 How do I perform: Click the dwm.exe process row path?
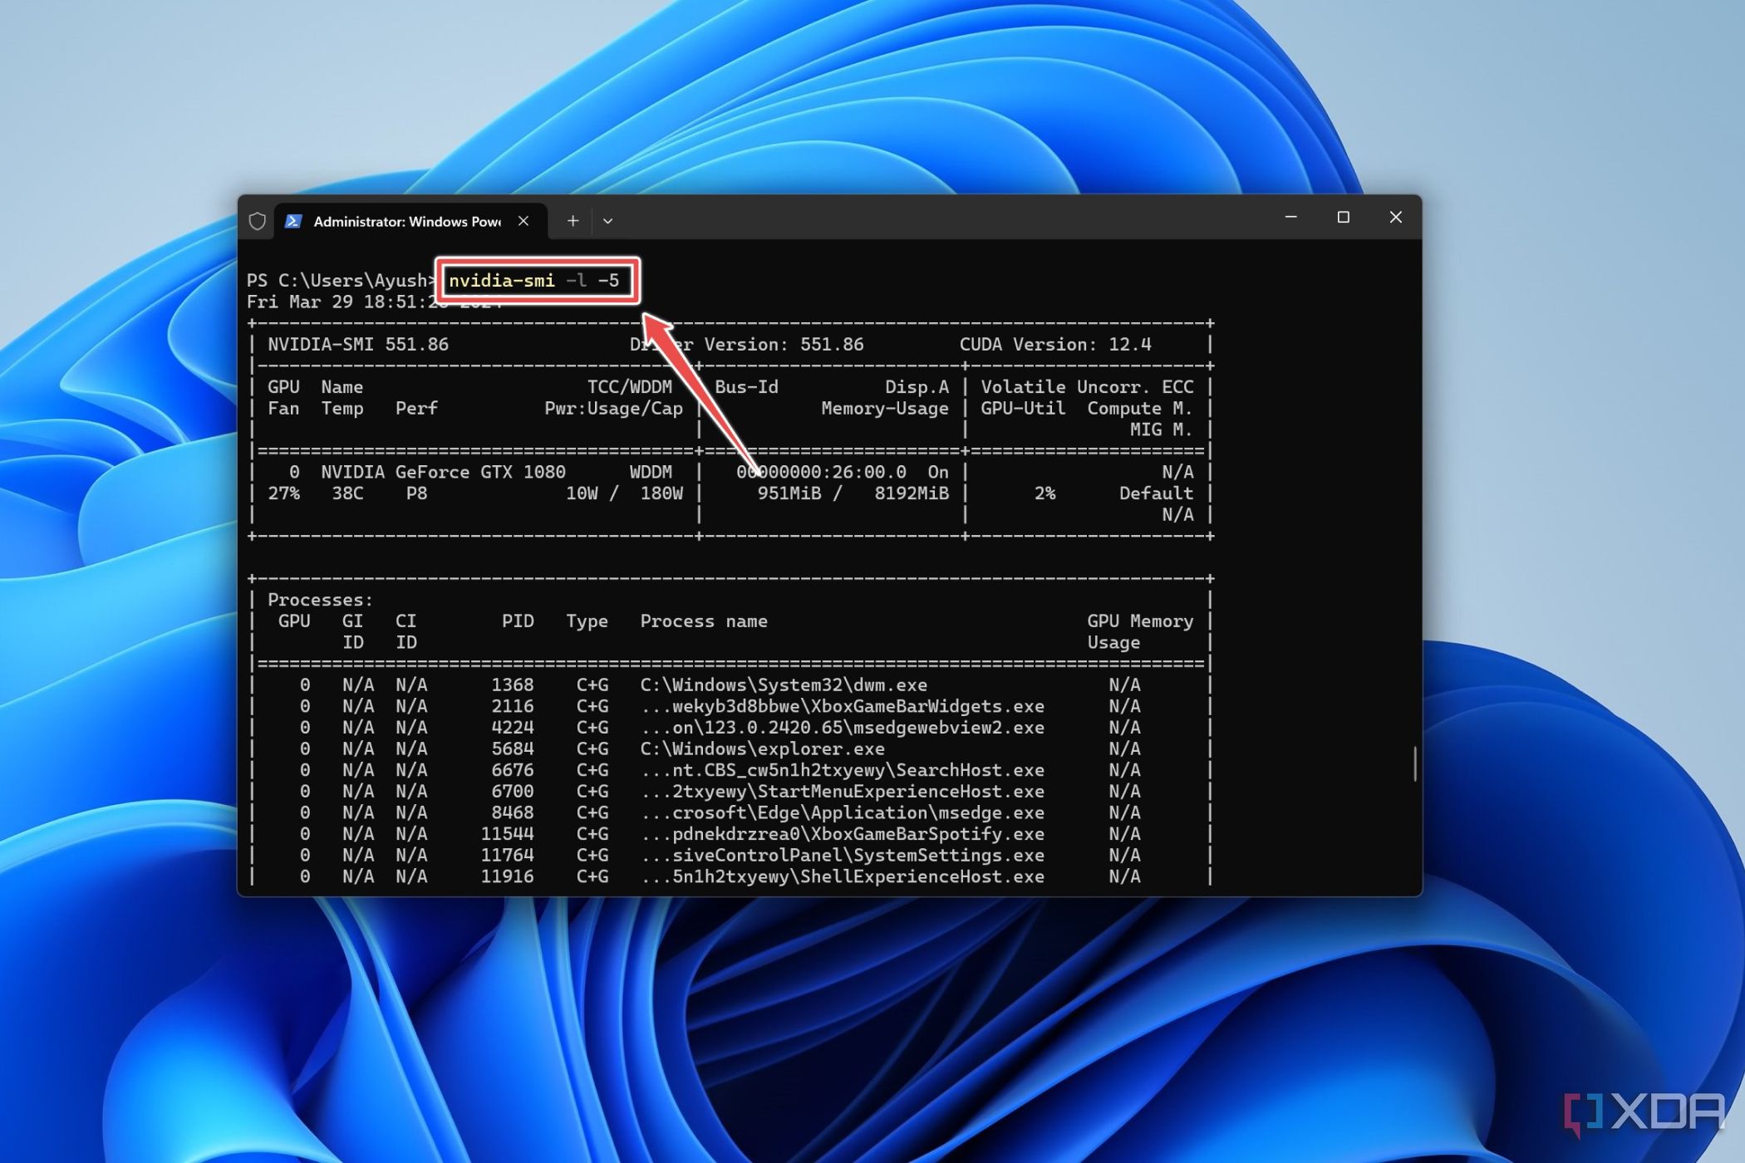pyautogui.click(x=784, y=685)
